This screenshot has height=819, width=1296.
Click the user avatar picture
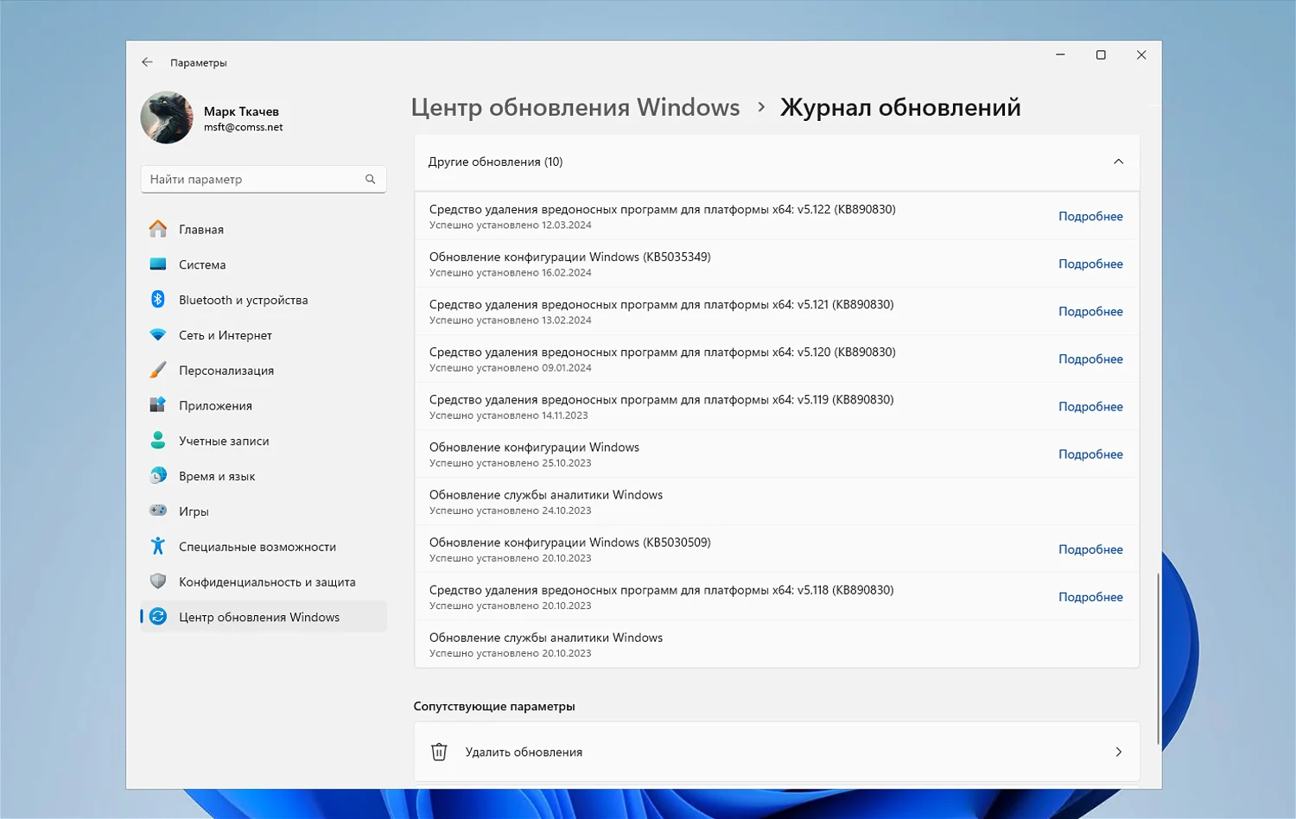click(167, 117)
